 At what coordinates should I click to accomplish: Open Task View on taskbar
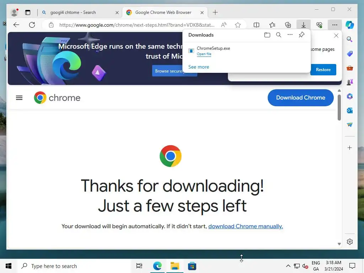pyautogui.click(x=139, y=266)
